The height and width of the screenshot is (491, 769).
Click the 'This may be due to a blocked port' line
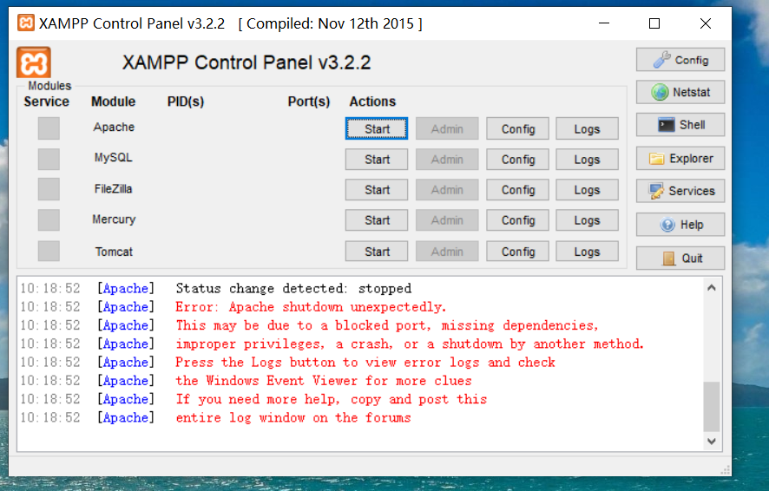pyautogui.click(x=387, y=325)
